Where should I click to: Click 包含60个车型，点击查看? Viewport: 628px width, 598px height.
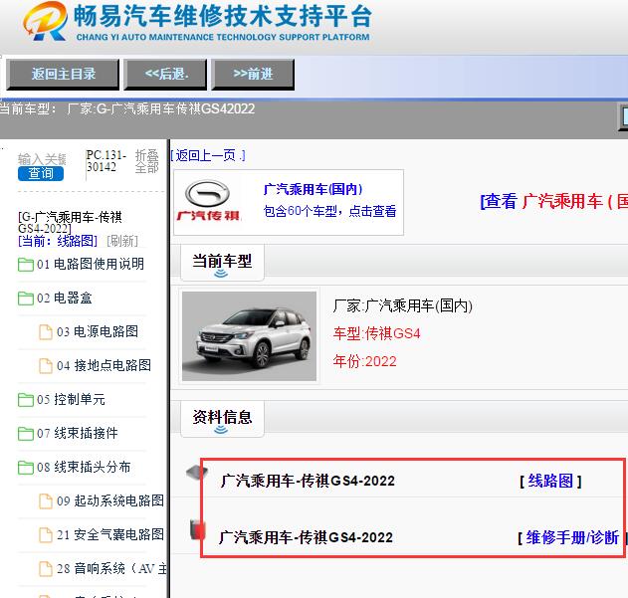tap(329, 211)
